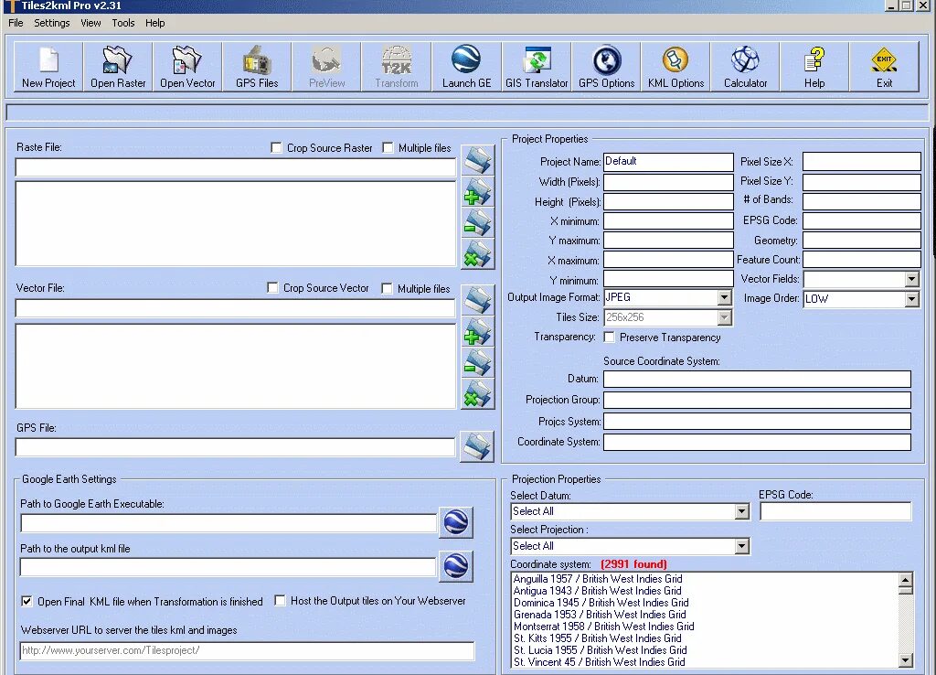The image size is (936, 675).
Task: Toggle Preserve Transparency checkbox
Action: (x=609, y=337)
